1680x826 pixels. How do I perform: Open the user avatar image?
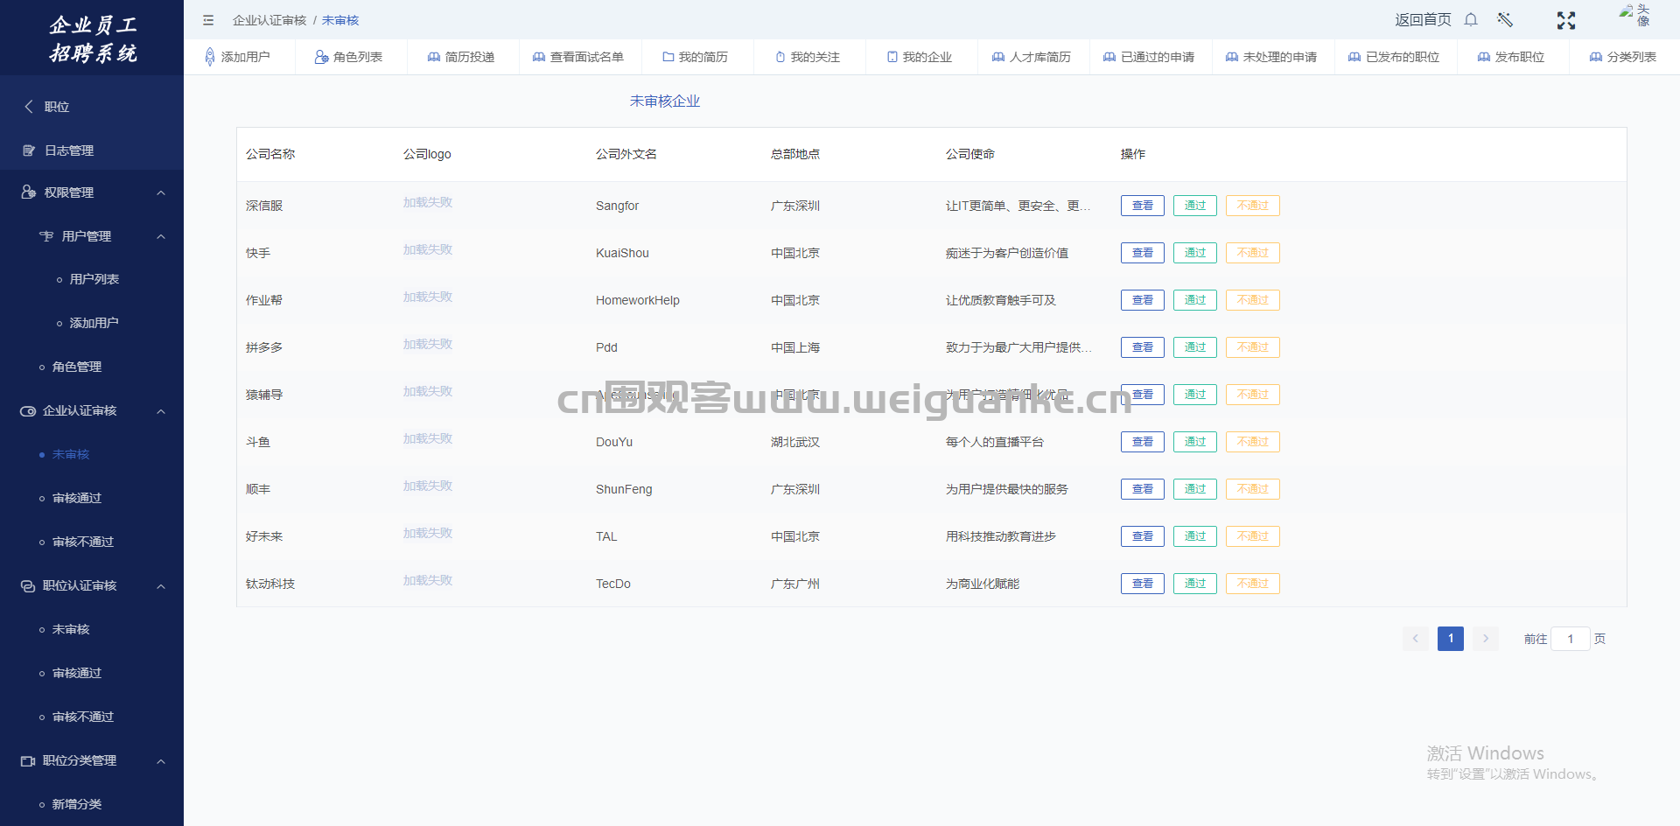1634,14
